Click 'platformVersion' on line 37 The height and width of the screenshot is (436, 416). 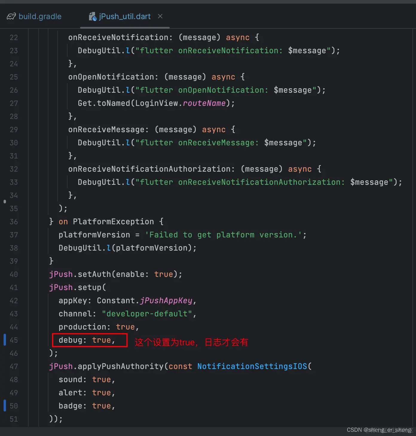(94, 235)
